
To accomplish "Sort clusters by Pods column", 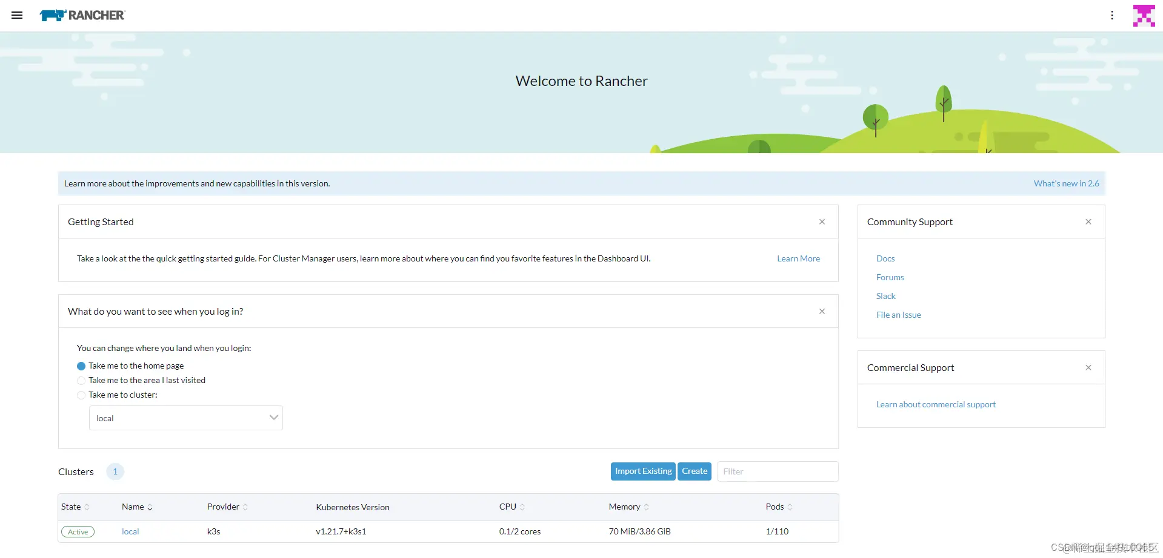I will click(779, 507).
